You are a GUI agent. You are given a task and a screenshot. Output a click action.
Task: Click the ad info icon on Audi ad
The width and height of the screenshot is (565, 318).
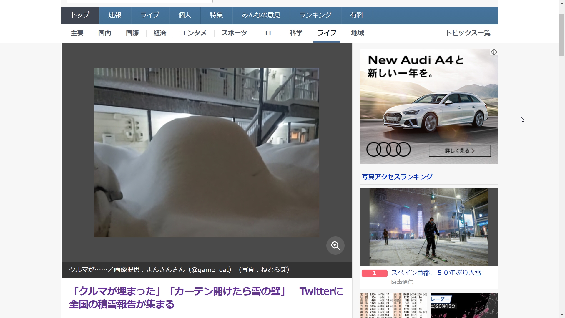494,52
